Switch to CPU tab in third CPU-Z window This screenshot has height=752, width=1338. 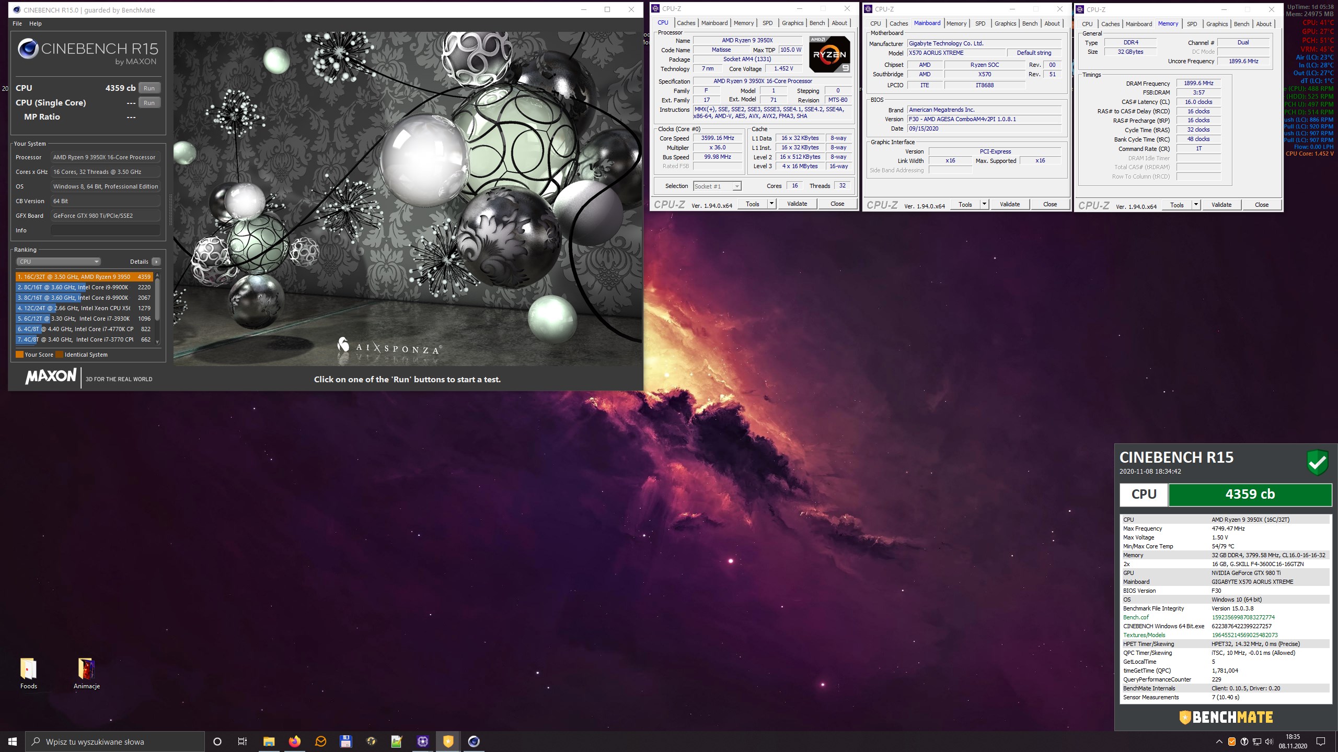point(1087,24)
